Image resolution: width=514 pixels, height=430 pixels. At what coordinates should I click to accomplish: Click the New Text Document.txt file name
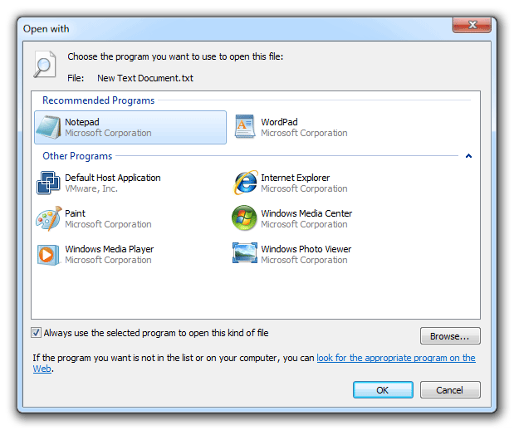coord(145,78)
